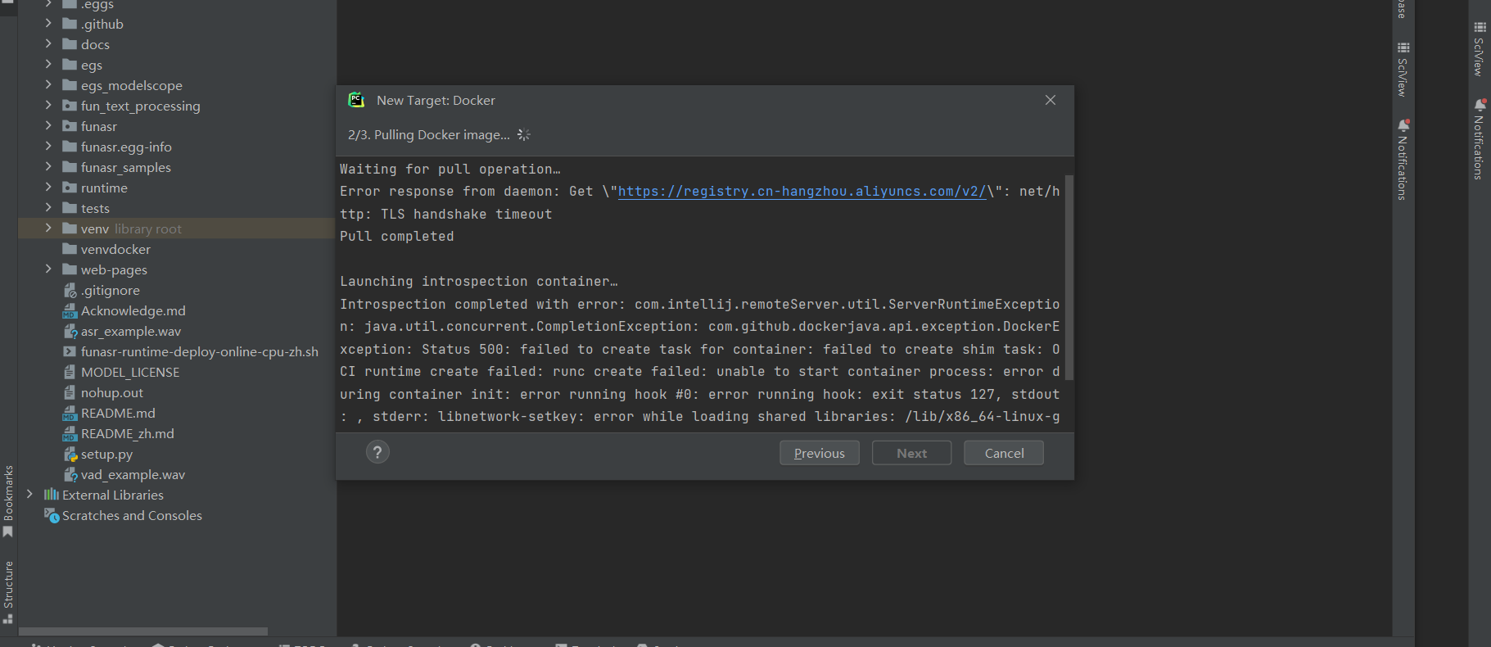Expand the venv library root folder
Screen dimensions: 1491x647
(x=48, y=228)
